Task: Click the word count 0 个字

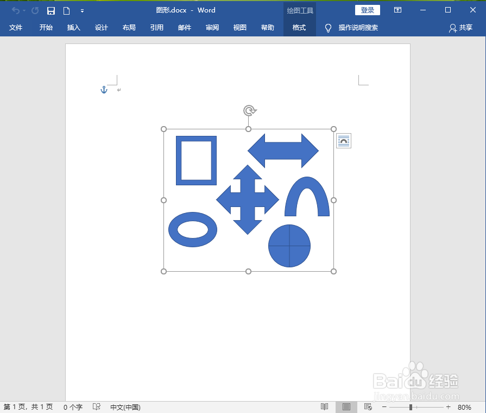Action: pos(73,407)
